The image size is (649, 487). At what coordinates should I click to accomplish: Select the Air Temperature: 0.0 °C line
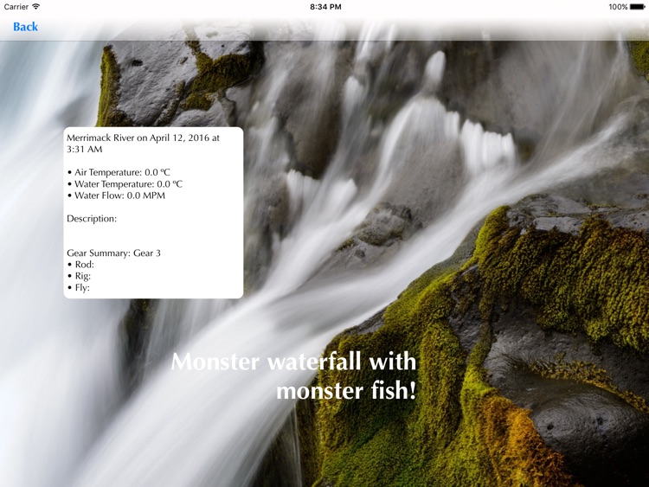119,172
